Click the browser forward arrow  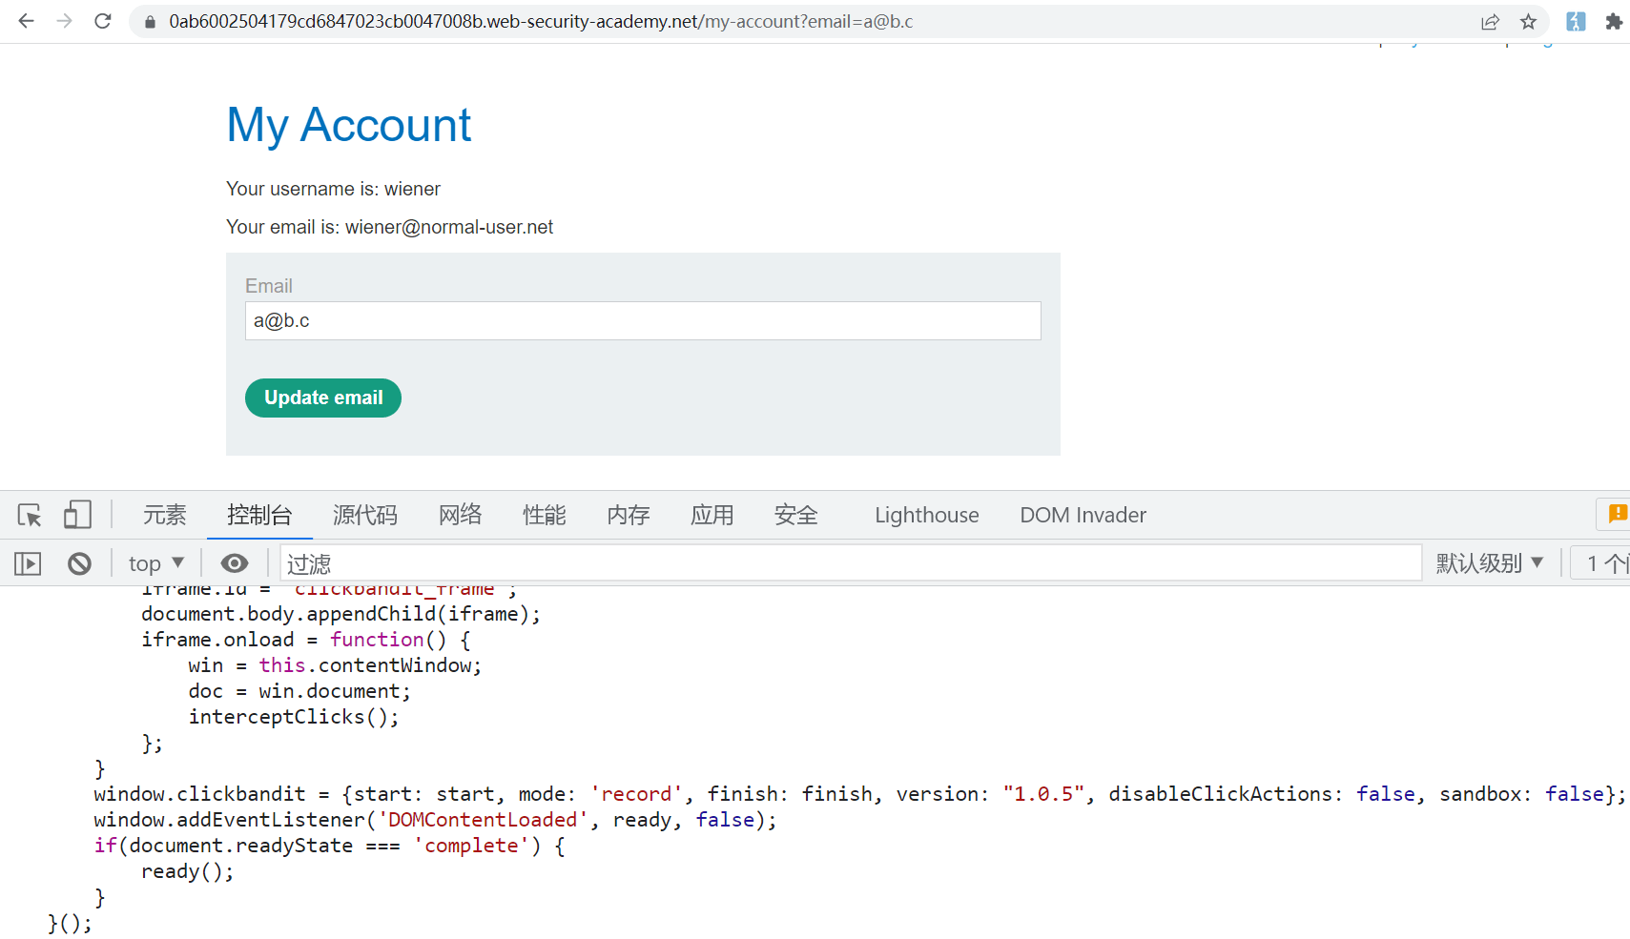[x=64, y=21]
